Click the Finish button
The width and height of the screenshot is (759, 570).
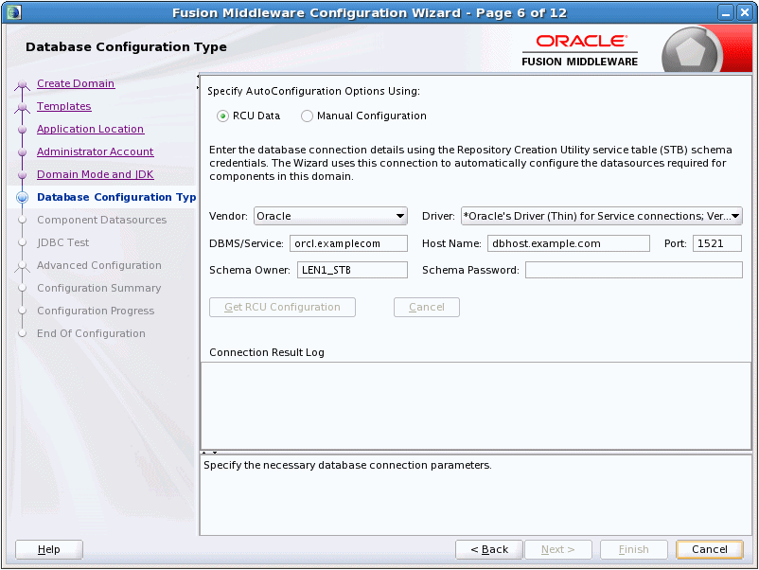[x=634, y=549]
